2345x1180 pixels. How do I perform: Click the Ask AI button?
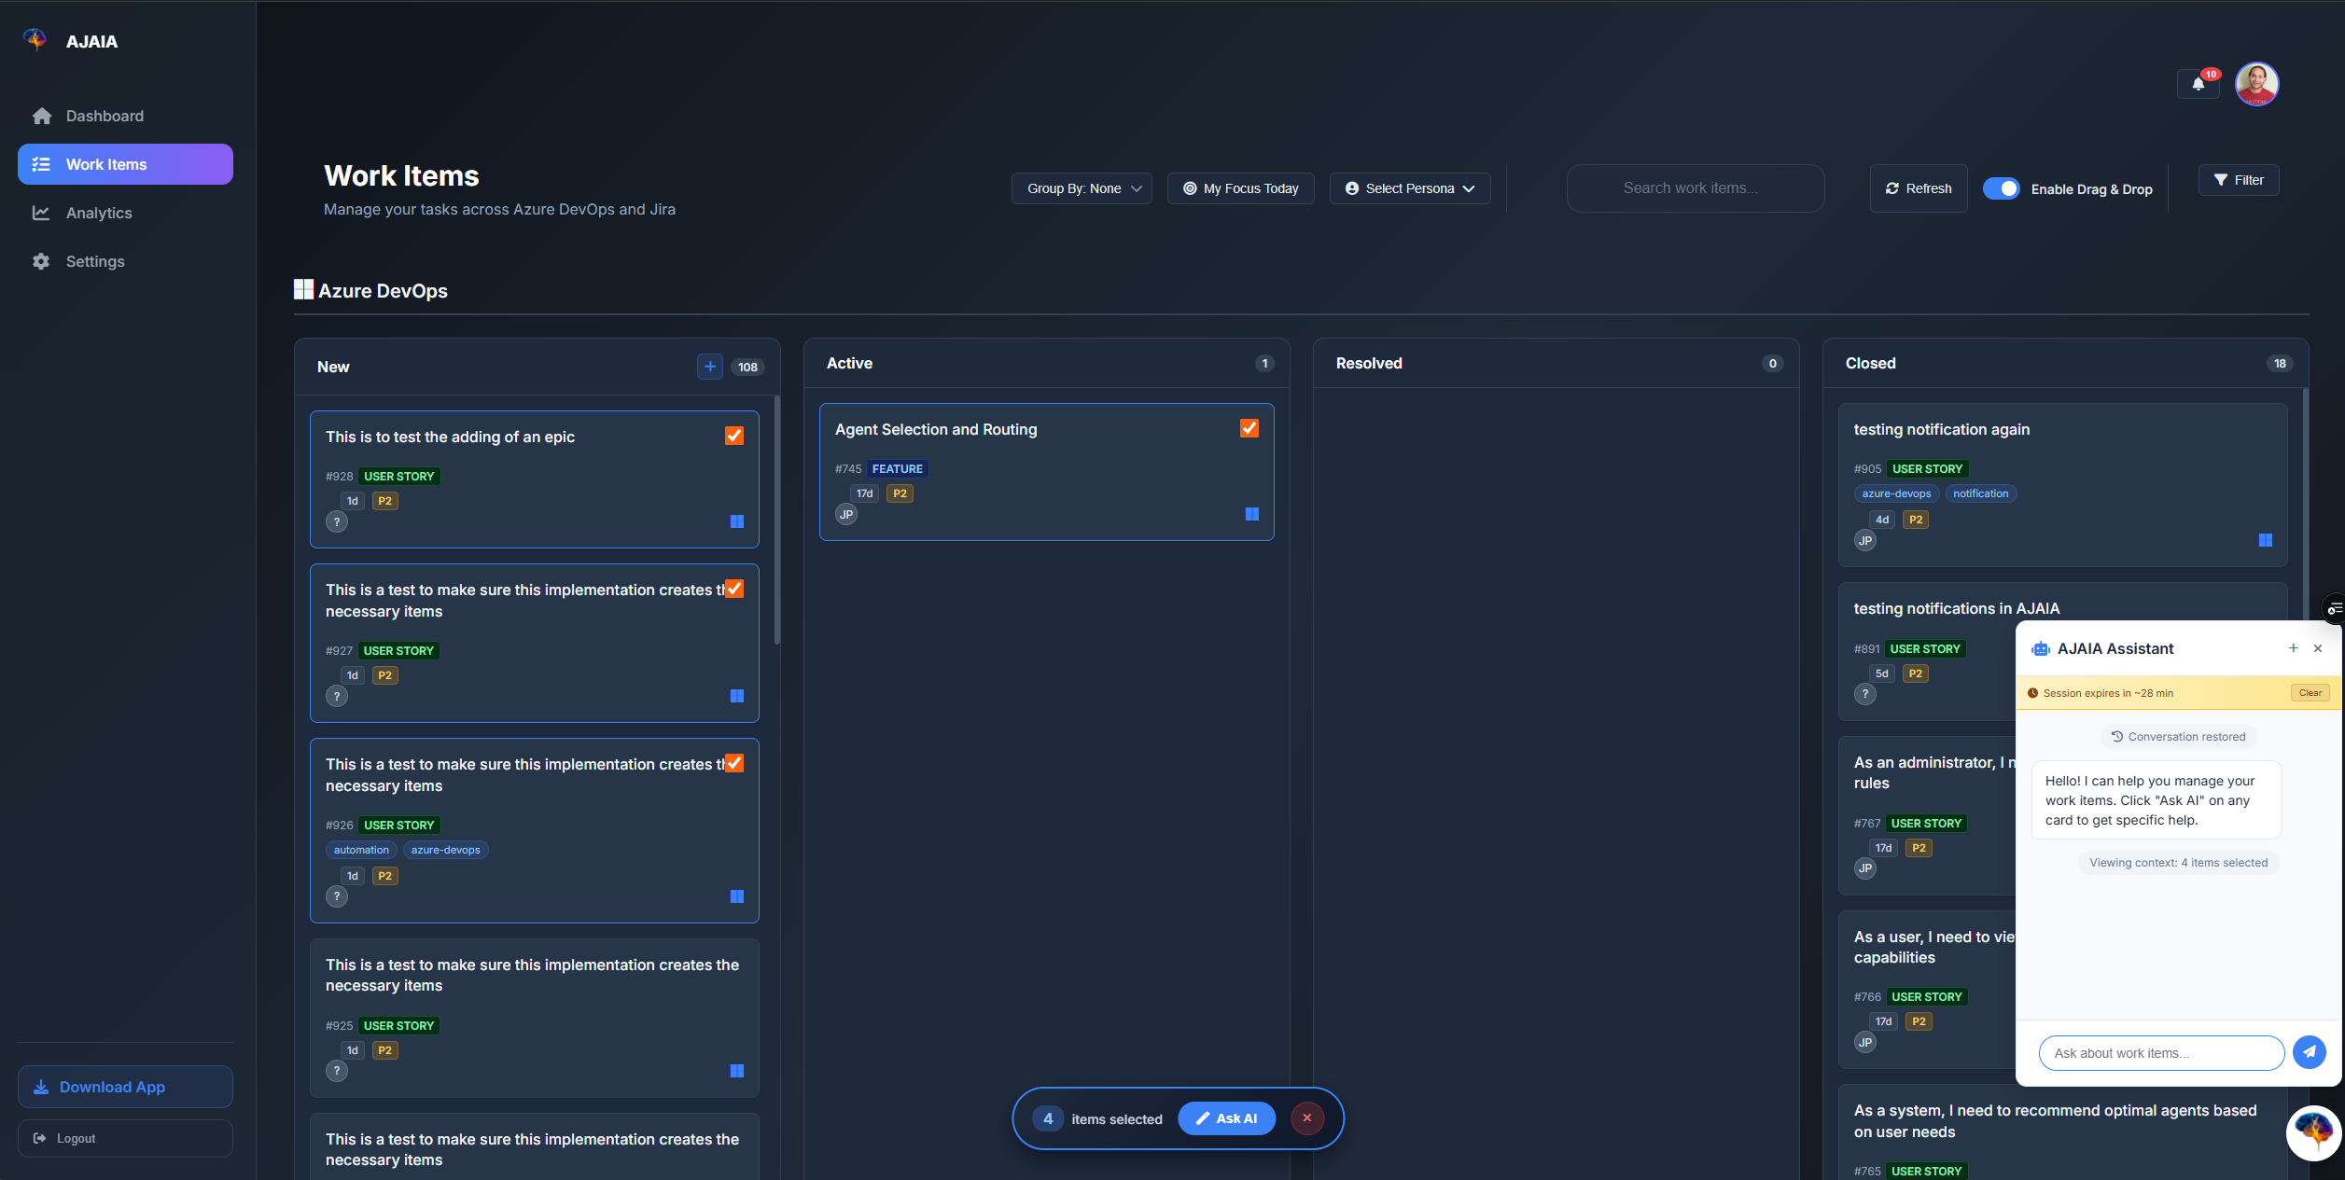[1226, 1118]
